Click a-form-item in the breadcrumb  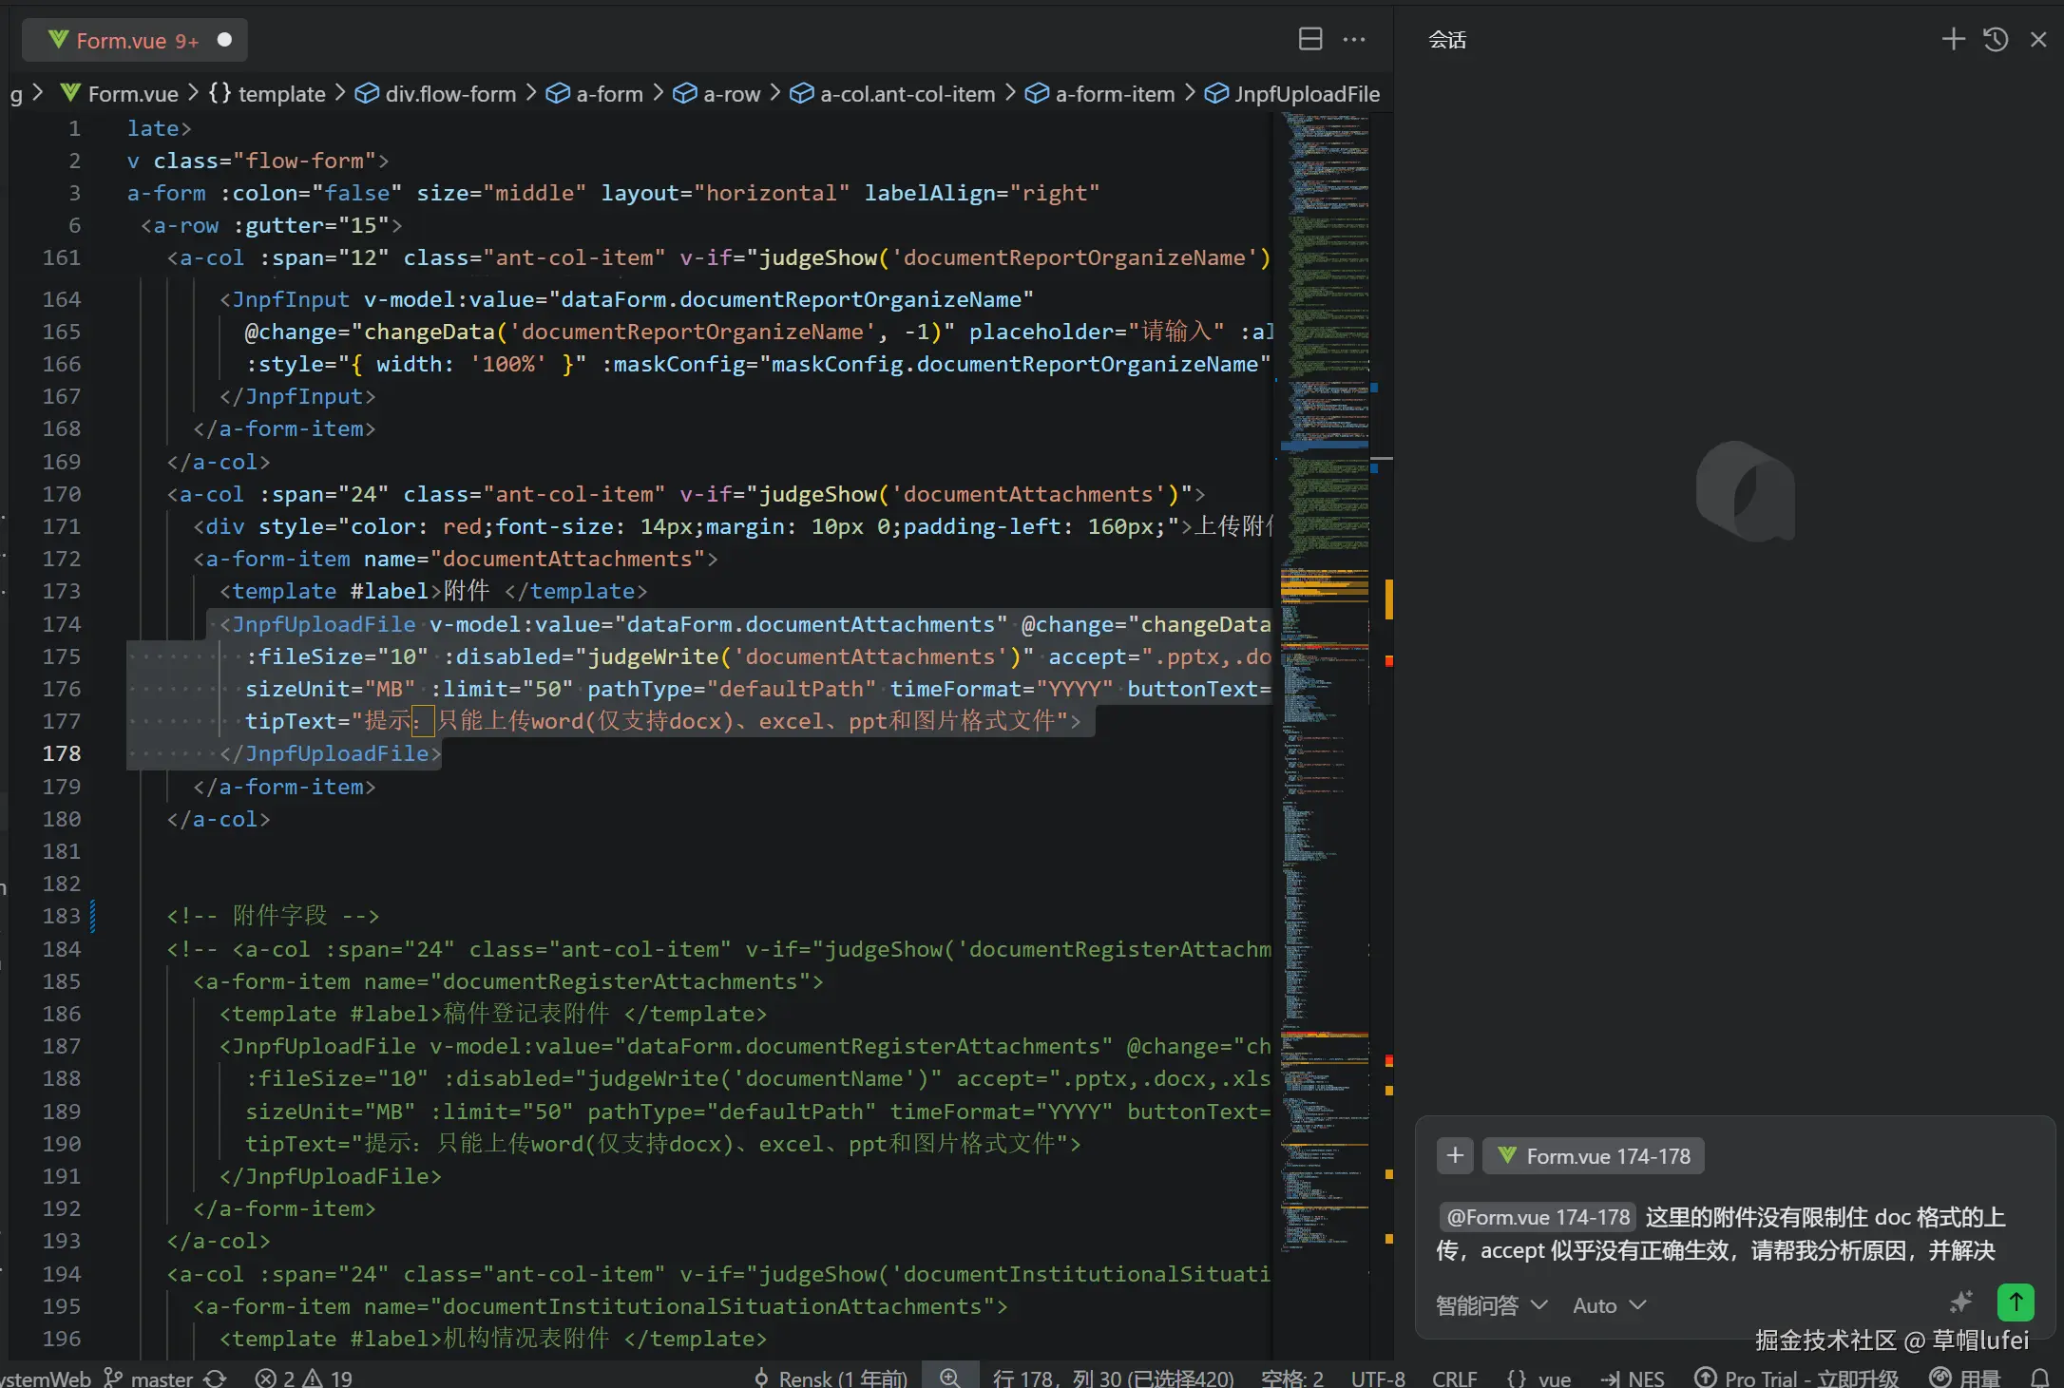point(1114,93)
